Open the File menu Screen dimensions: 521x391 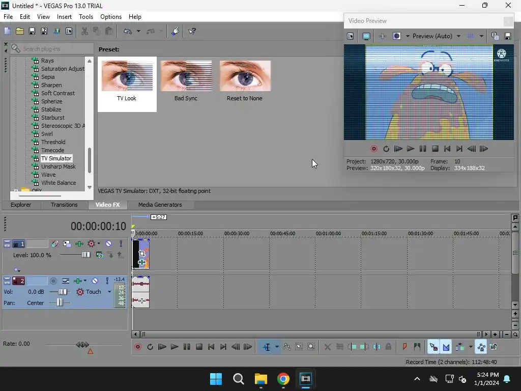click(8, 17)
